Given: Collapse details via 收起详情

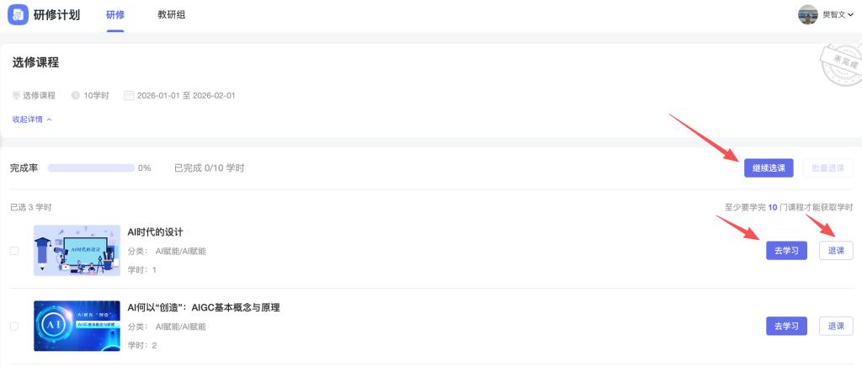Looking at the screenshot, I should (x=32, y=119).
